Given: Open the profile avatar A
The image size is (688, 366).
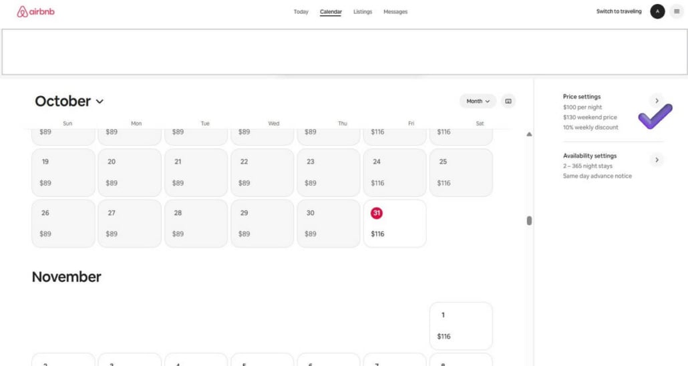Looking at the screenshot, I should click(657, 11).
